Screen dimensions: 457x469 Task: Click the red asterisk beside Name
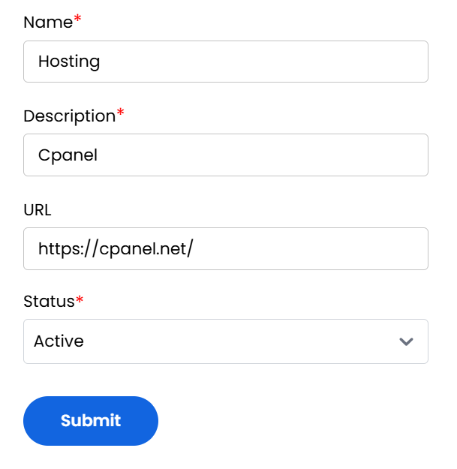[x=77, y=21]
